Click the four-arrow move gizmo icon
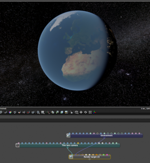 [81, 112]
